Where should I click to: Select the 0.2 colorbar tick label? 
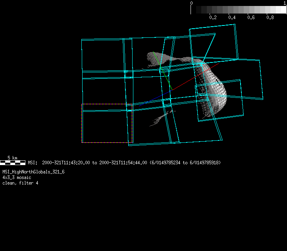pos(213,18)
